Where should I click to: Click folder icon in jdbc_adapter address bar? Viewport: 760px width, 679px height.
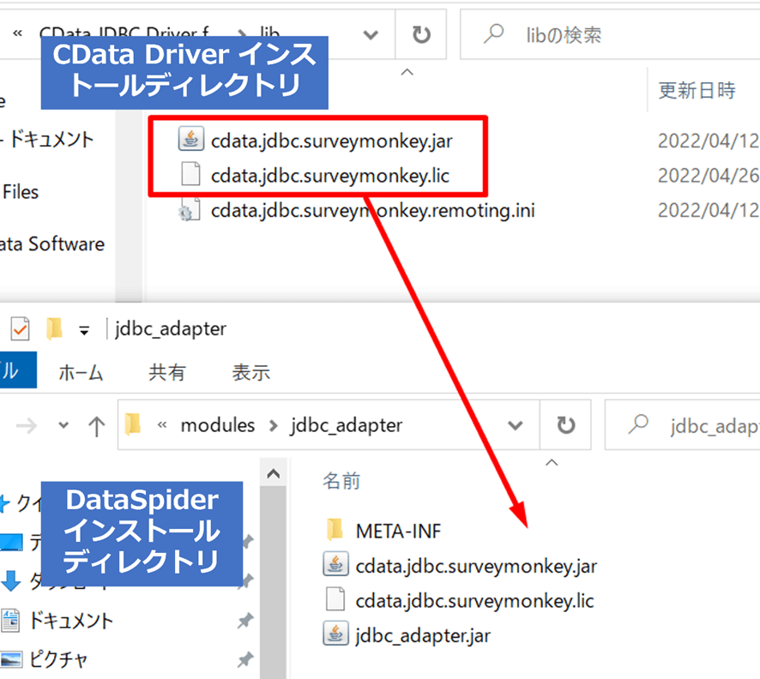133,424
